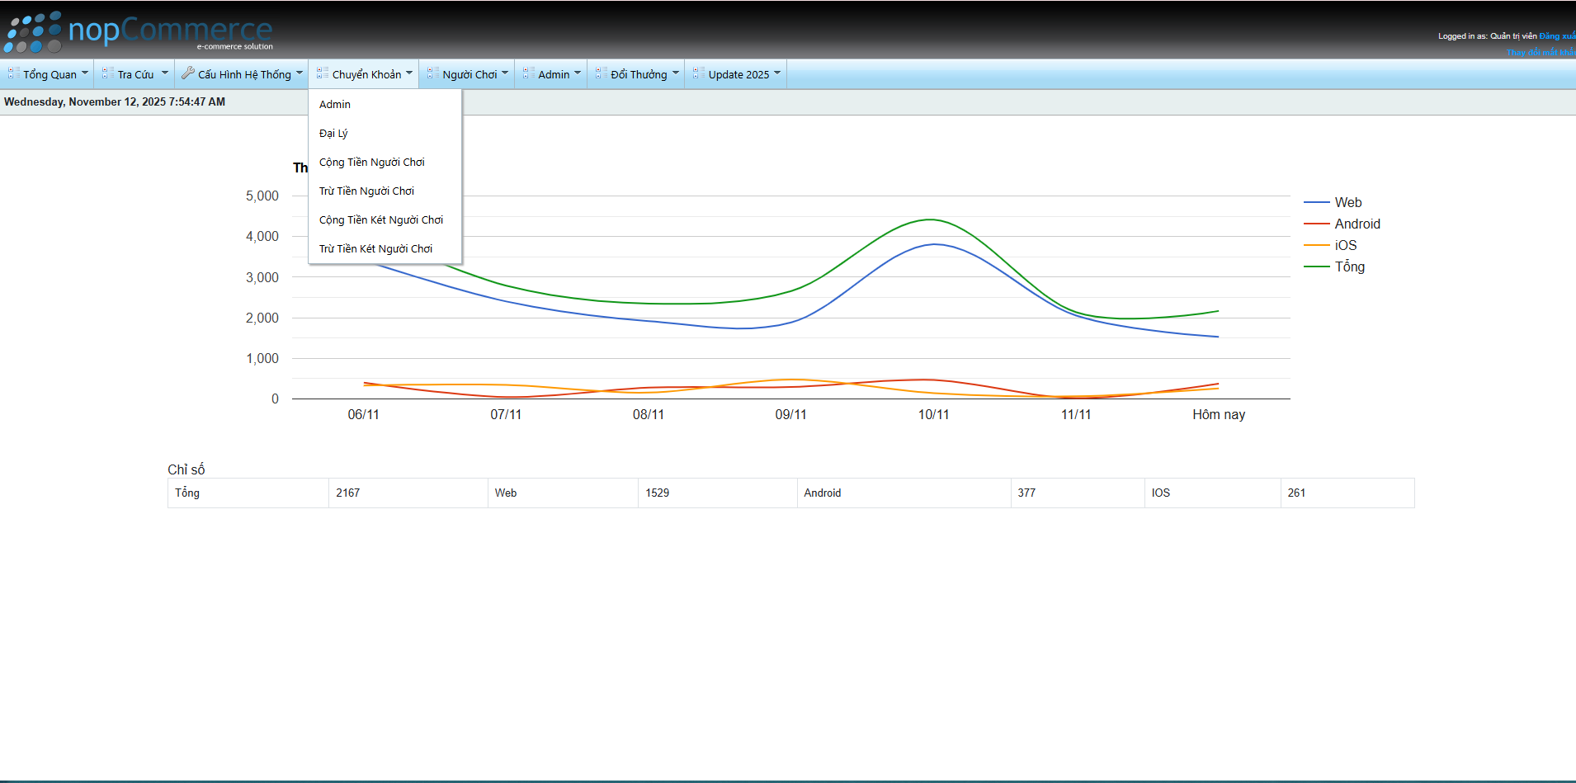Open the Update 2025 dropdown arrow

tap(776, 73)
